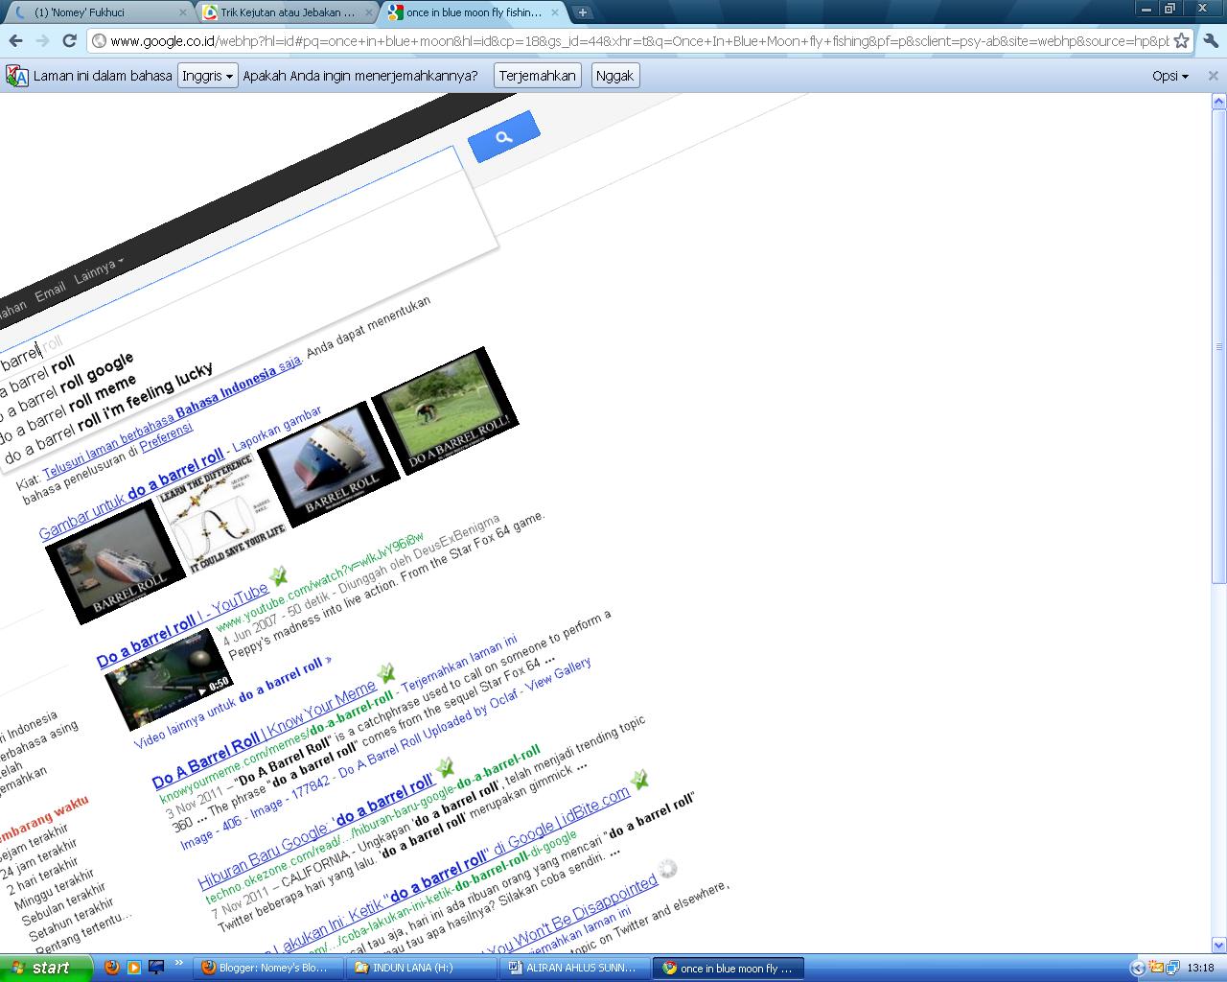Click the sinking ship Barrel Roll thumbnail at left

click(x=115, y=561)
